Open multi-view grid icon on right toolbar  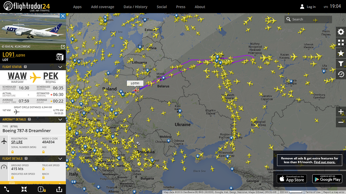[x=341, y=43]
